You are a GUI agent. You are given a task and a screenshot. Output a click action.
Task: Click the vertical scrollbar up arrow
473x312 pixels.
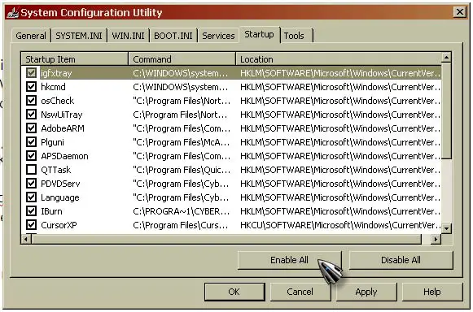446,57
